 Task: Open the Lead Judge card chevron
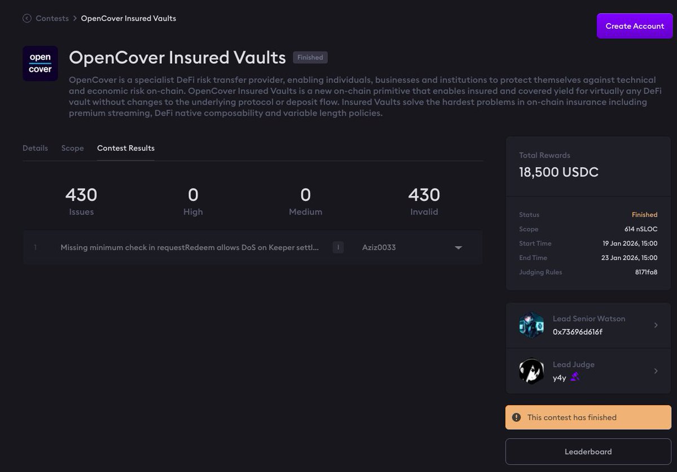pos(656,371)
